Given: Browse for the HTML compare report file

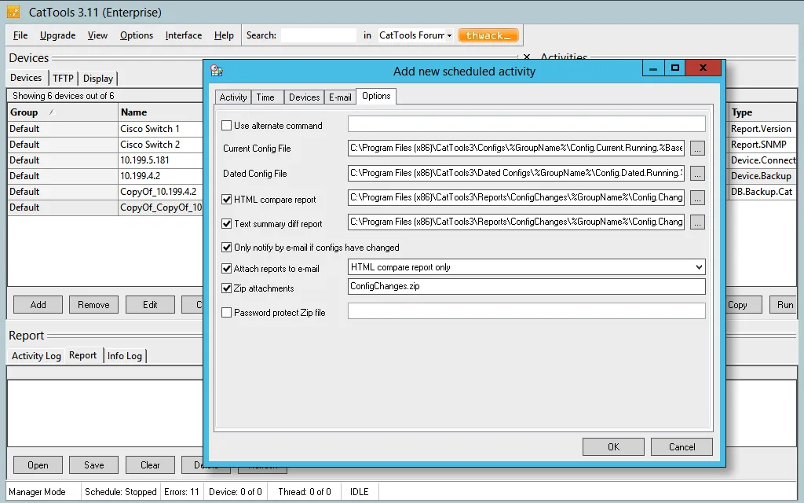Looking at the screenshot, I should 697,197.
